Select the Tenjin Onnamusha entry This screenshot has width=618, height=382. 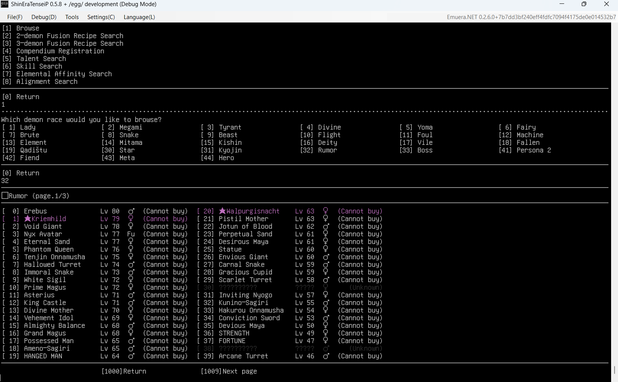coord(95,257)
